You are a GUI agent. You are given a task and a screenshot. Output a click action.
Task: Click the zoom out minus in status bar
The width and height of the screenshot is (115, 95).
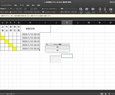112,94
